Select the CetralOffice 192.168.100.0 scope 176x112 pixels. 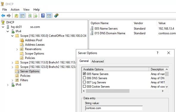click(53, 36)
